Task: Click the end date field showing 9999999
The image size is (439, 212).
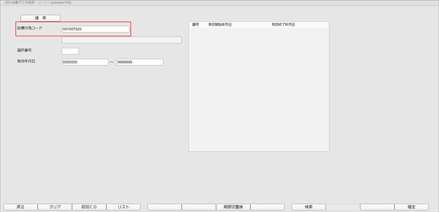Action: coord(140,62)
